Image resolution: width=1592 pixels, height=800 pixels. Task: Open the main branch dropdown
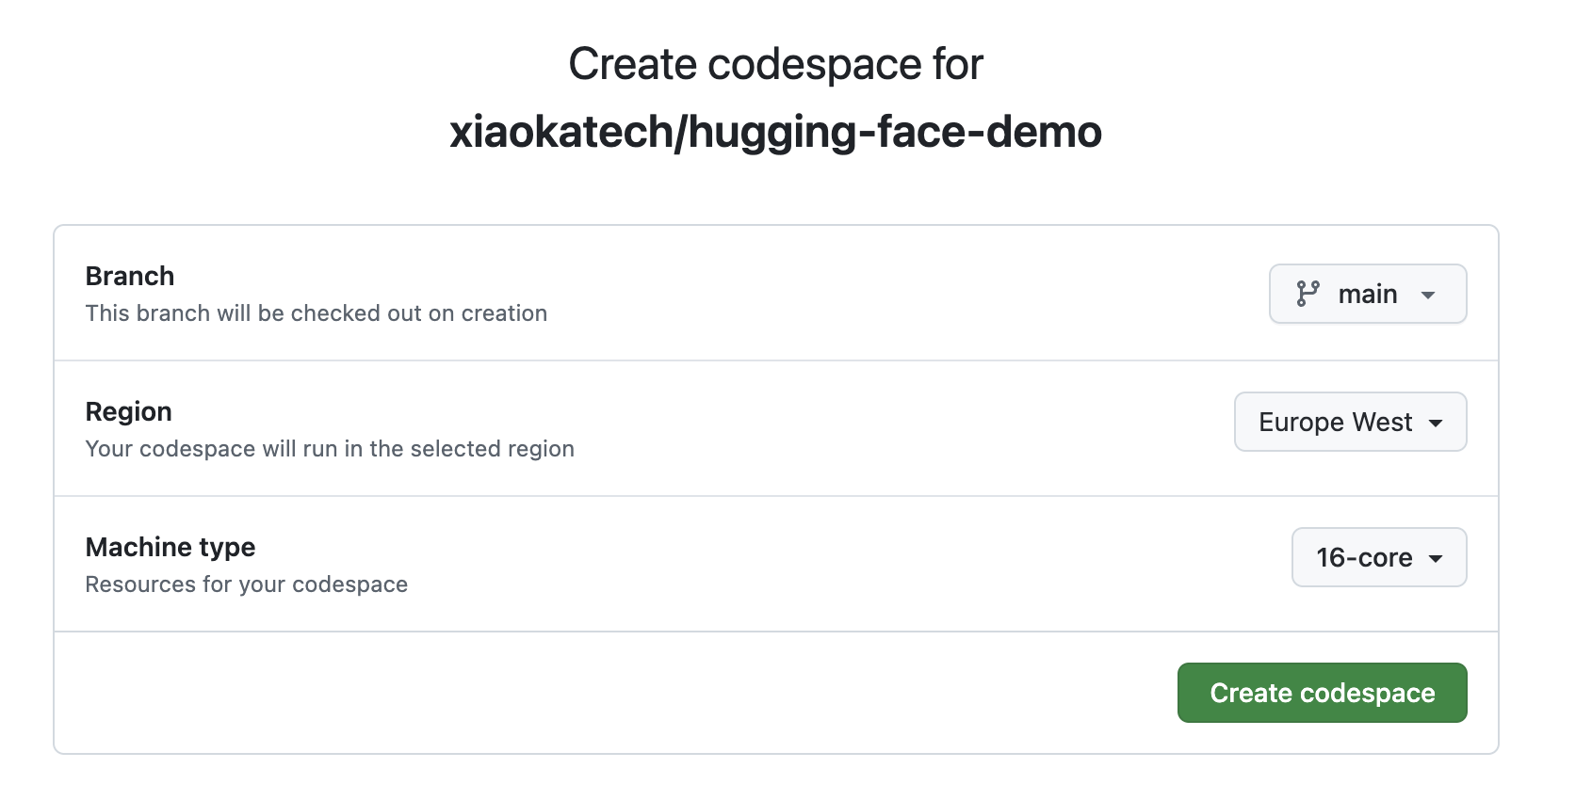1368,294
